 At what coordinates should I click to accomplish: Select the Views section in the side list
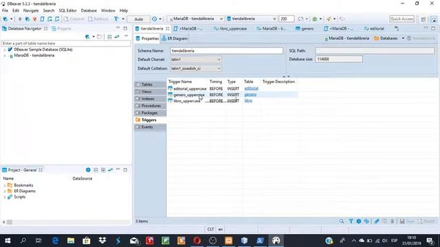pyautogui.click(x=150, y=91)
